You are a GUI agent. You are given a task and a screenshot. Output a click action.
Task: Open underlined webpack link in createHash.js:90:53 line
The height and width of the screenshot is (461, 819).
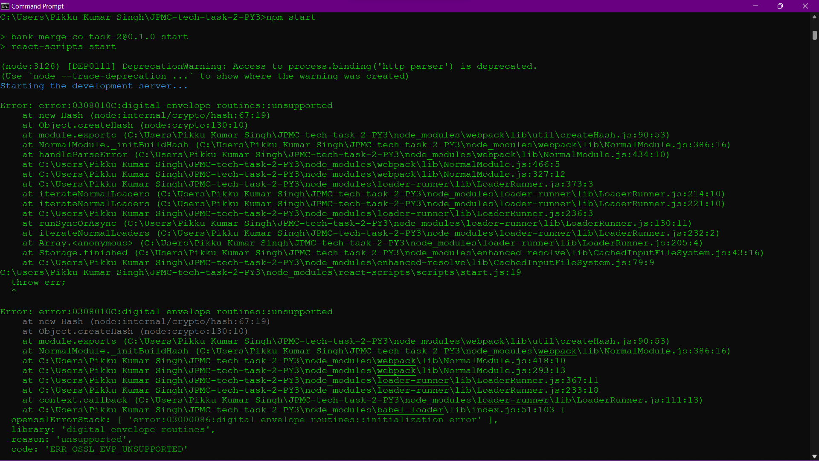[x=485, y=341]
